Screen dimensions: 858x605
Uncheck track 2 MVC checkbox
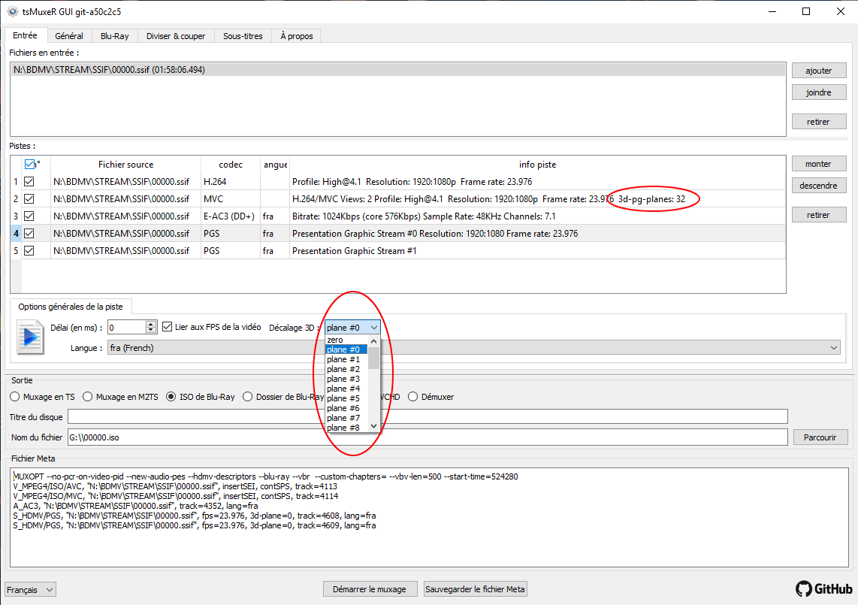tap(29, 198)
